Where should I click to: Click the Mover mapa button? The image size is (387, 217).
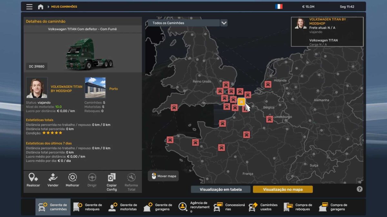[164, 176]
